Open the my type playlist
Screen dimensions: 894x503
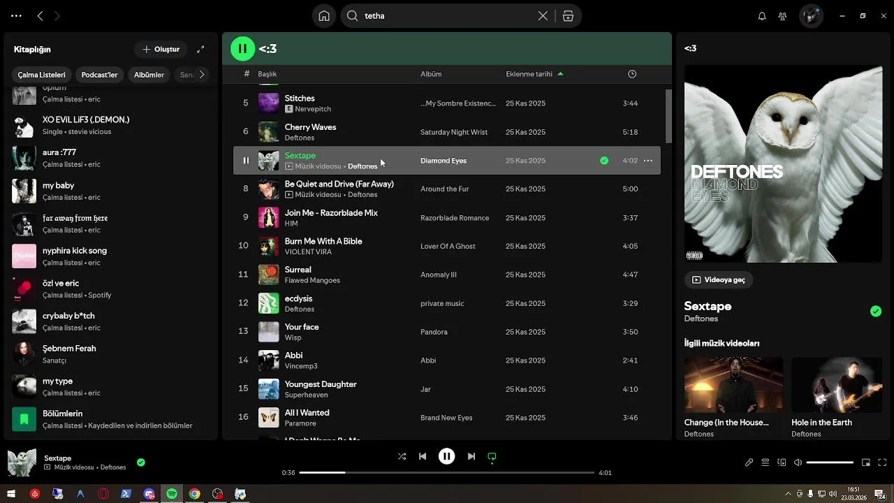(112, 387)
